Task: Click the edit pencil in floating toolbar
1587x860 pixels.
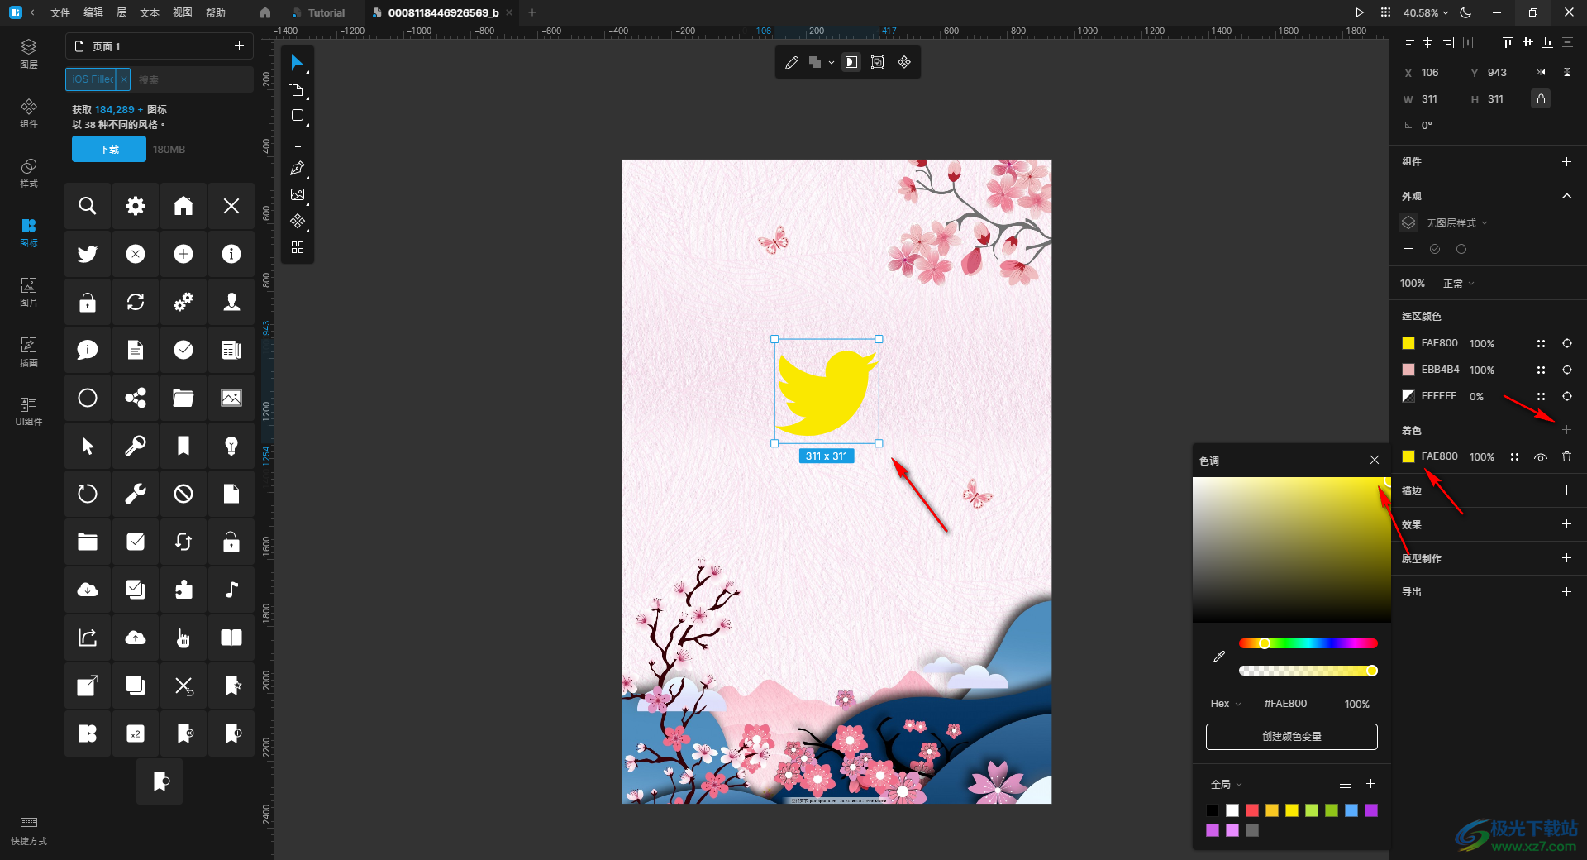Action: (x=792, y=63)
